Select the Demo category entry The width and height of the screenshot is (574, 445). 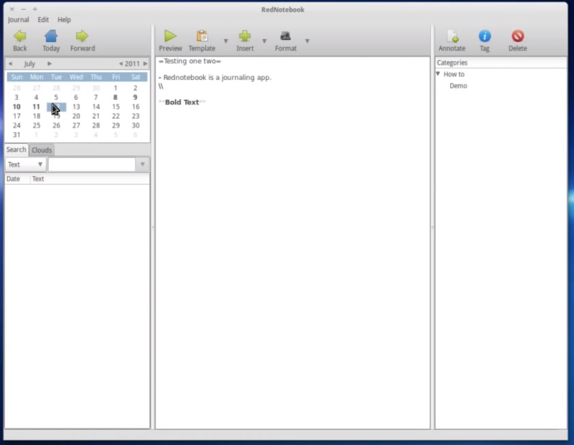pyautogui.click(x=459, y=86)
